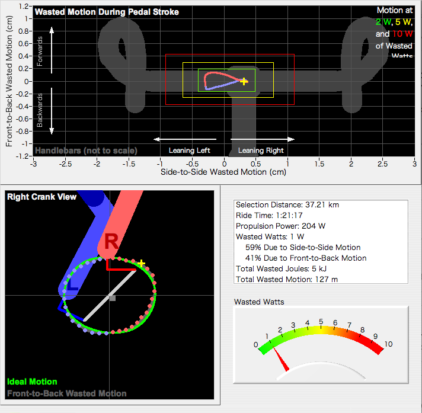The image size is (422, 413).
Task: Select 'Propulsion Power: 204 W' line
Action: point(281,226)
